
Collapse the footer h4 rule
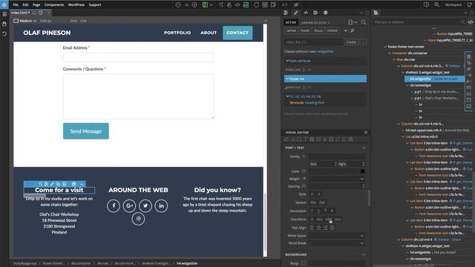click(x=287, y=79)
